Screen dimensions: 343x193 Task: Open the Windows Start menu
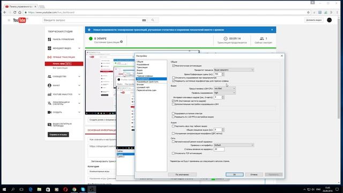coord(4,189)
